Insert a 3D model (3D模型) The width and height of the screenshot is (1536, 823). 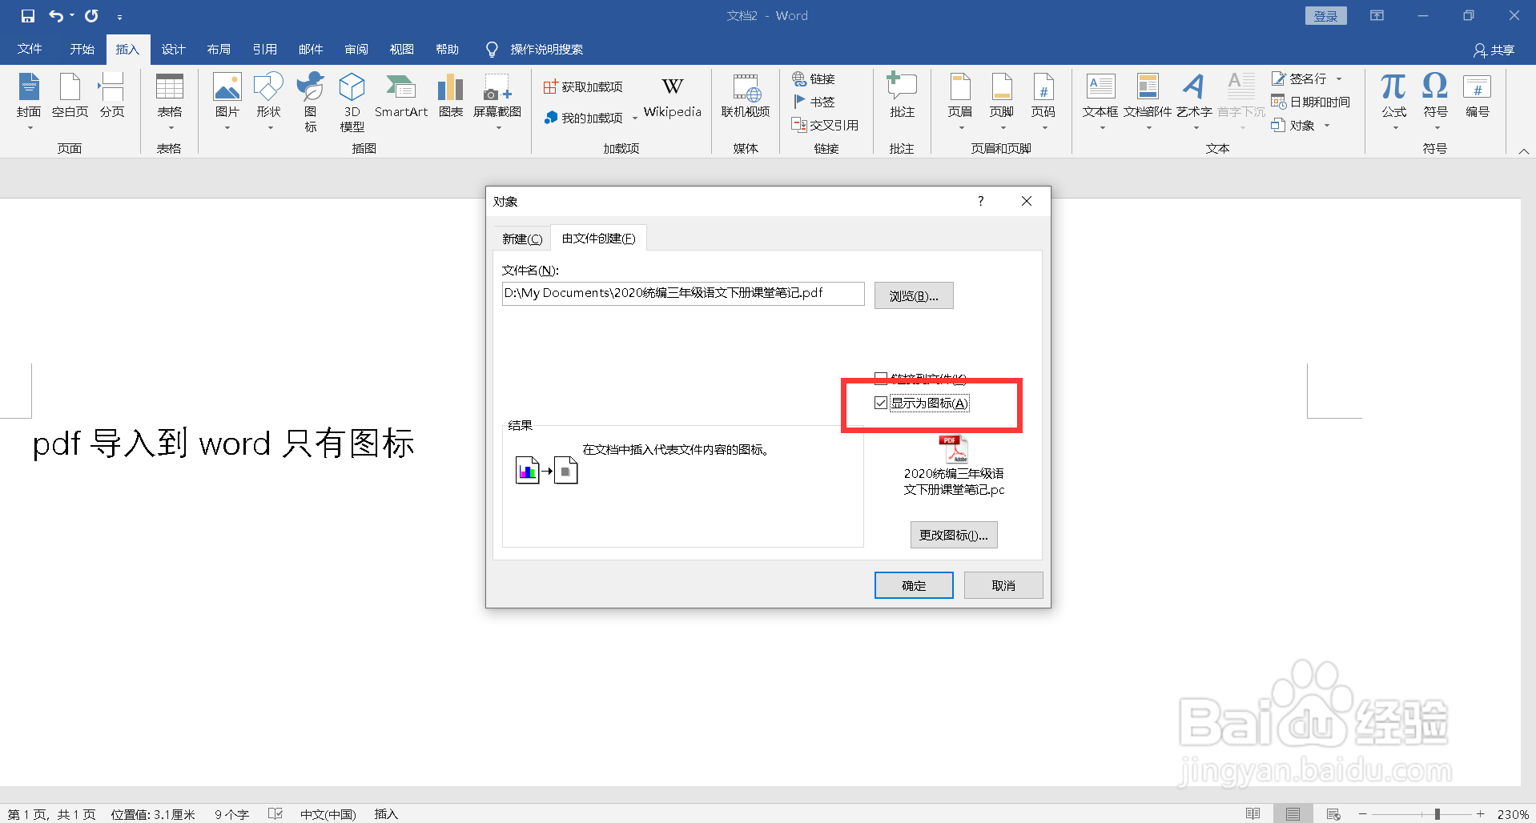(352, 102)
